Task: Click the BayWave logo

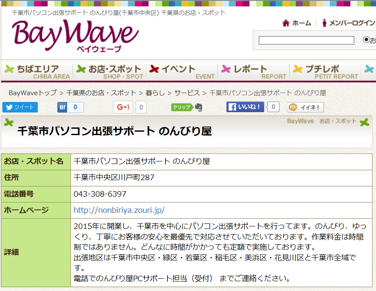Action: (75, 36)
